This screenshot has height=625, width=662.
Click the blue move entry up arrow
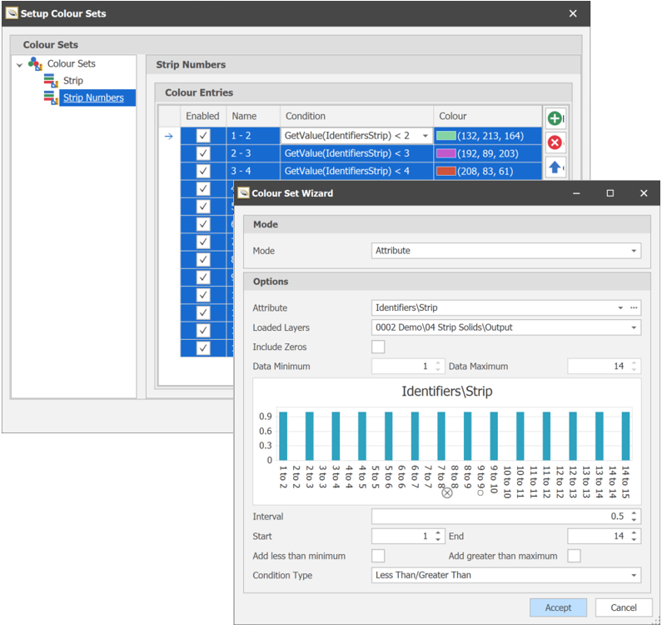555,167
